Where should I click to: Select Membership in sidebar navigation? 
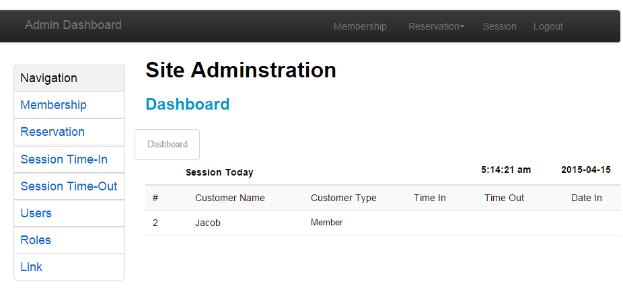coord(69,105)
